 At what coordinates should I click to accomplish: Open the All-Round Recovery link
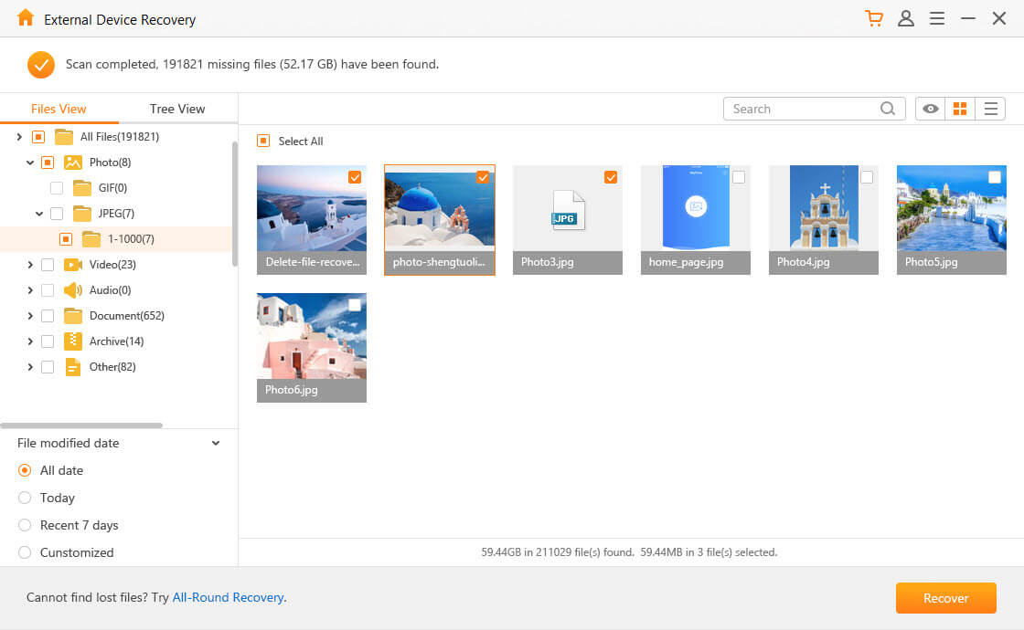[228, 596]
